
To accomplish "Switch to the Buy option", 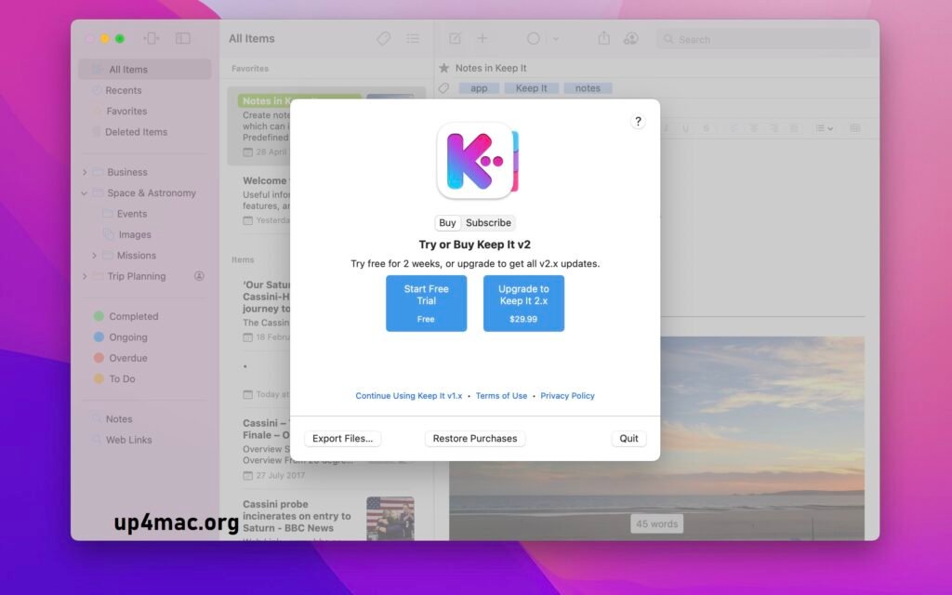I will (x=447, y=222).
